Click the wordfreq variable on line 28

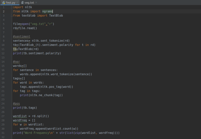[20, 120]
